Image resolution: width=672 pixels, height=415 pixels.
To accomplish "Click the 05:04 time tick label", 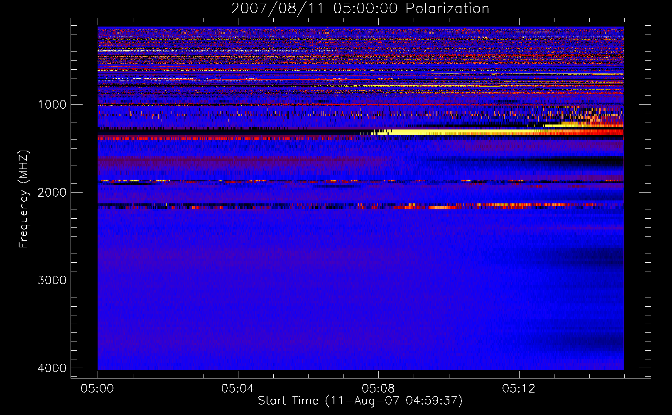I will [x=238, y=389].
